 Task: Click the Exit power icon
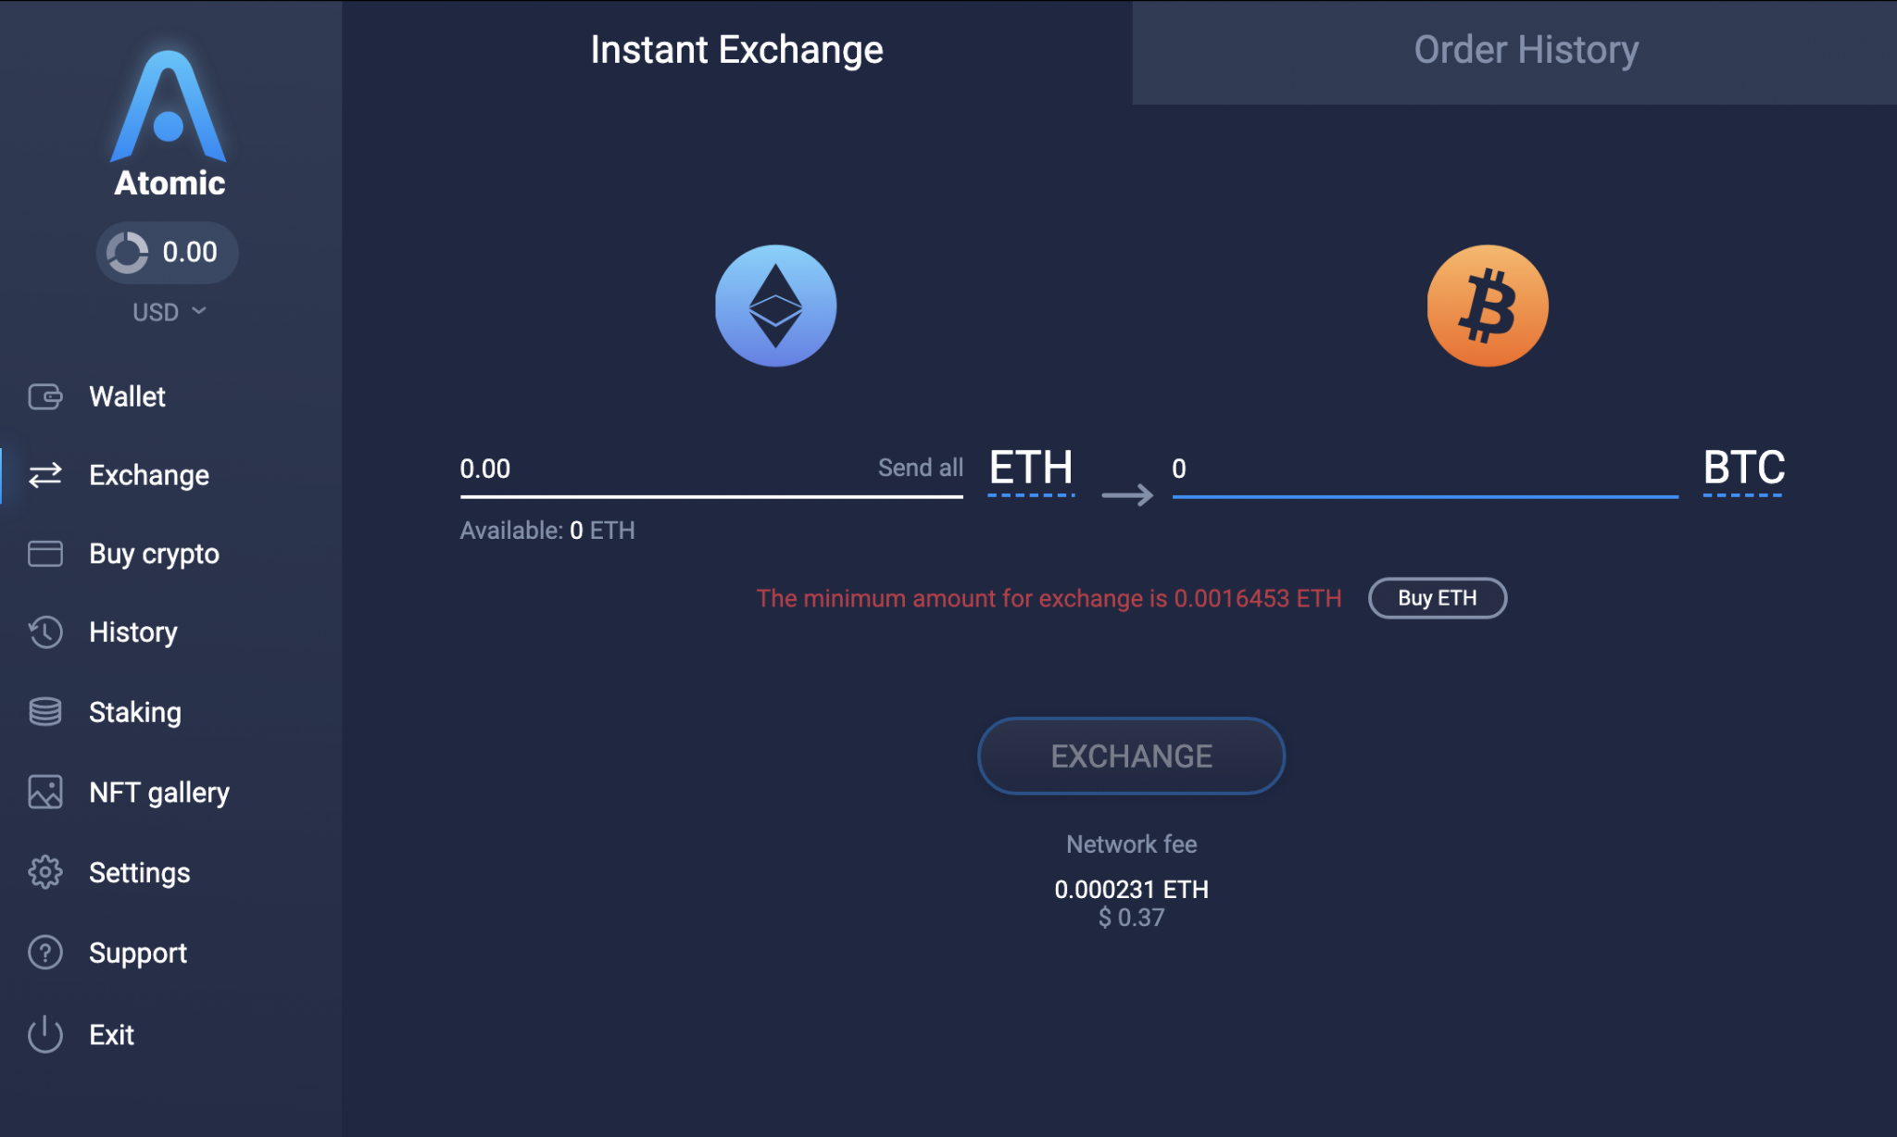[x=45, y=1034]
